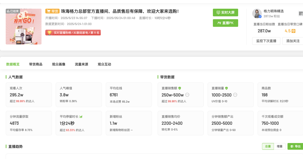The image size is (303, 159).
Task: Open the 实时大屏 view
Action: (x=225, y=13)
